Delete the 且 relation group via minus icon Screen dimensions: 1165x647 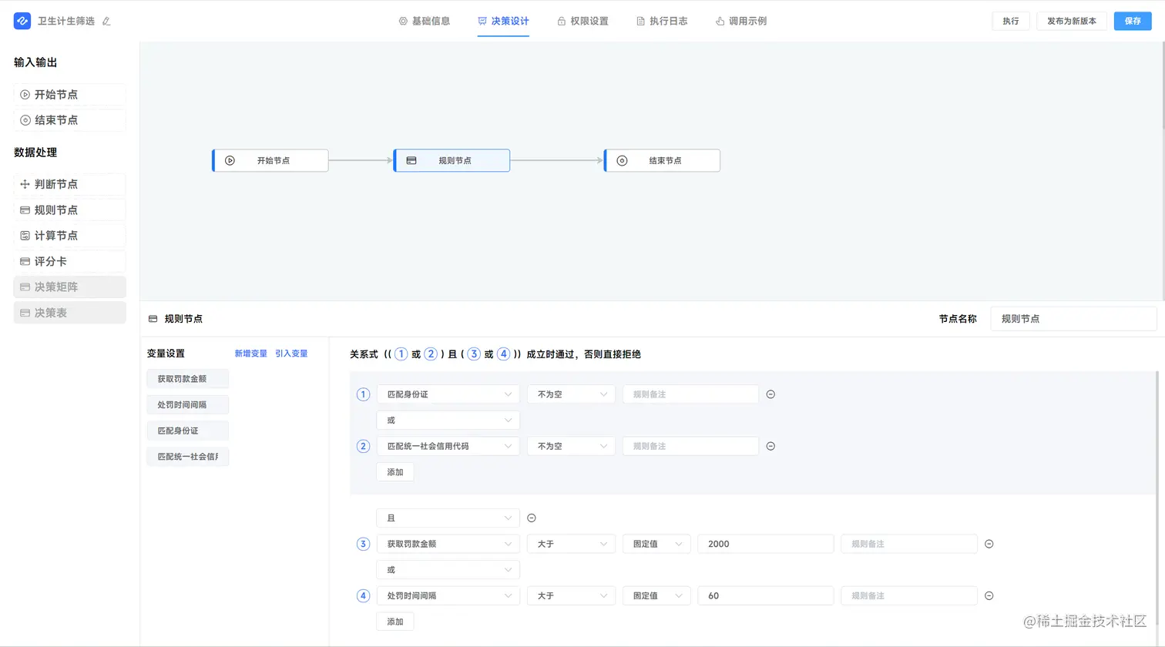pyautogui.click(x=531, y=518)
